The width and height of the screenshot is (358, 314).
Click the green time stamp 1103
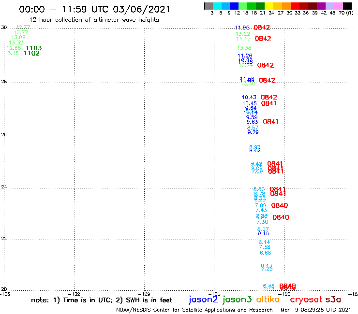tap(34, 48)
